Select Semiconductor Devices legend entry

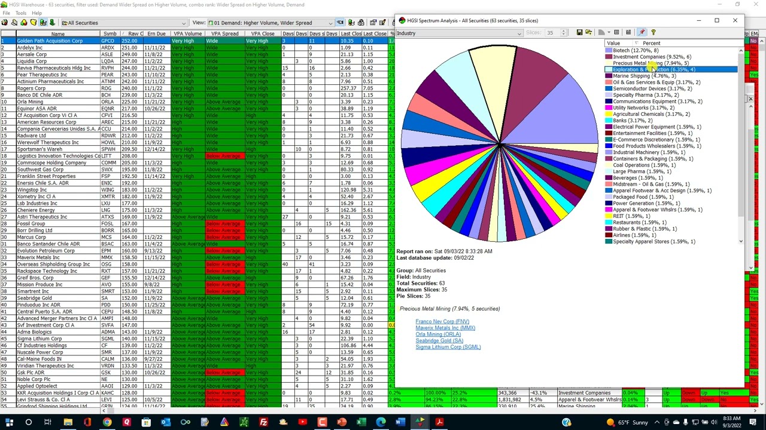(x=652, y=88)
